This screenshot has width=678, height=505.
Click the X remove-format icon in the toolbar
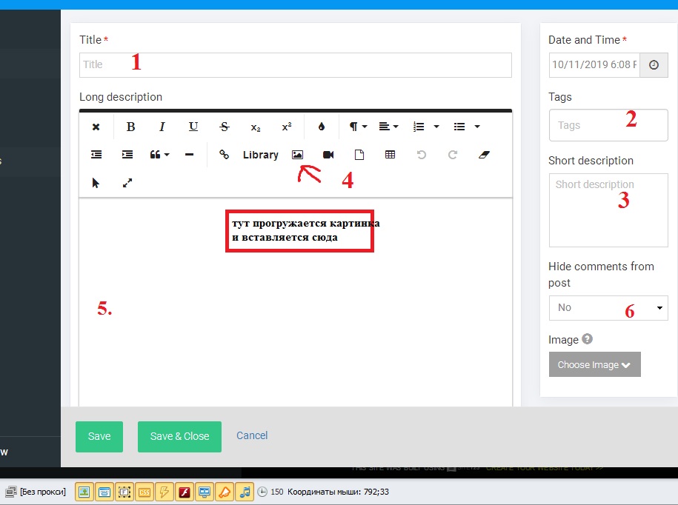[96, 127]
